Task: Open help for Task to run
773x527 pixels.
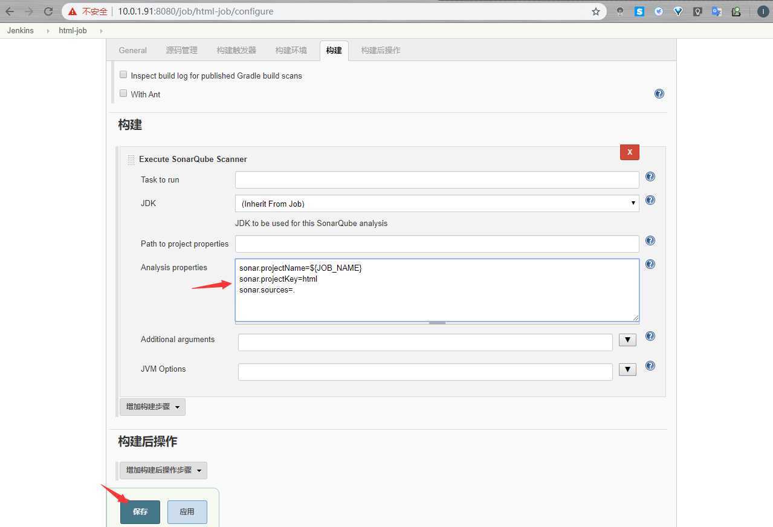Action: [650, 176]
